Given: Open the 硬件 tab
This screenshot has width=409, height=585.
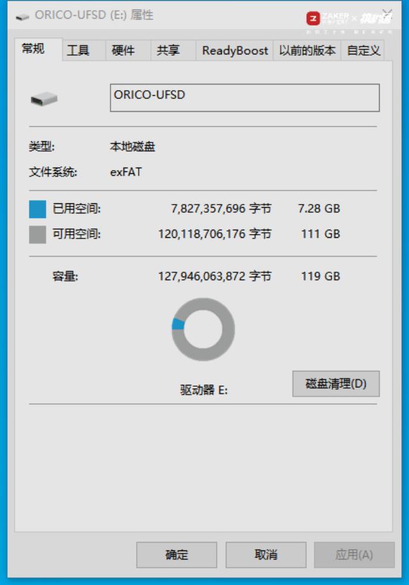Looking at the screenshot, I should (x=123, y=51).
